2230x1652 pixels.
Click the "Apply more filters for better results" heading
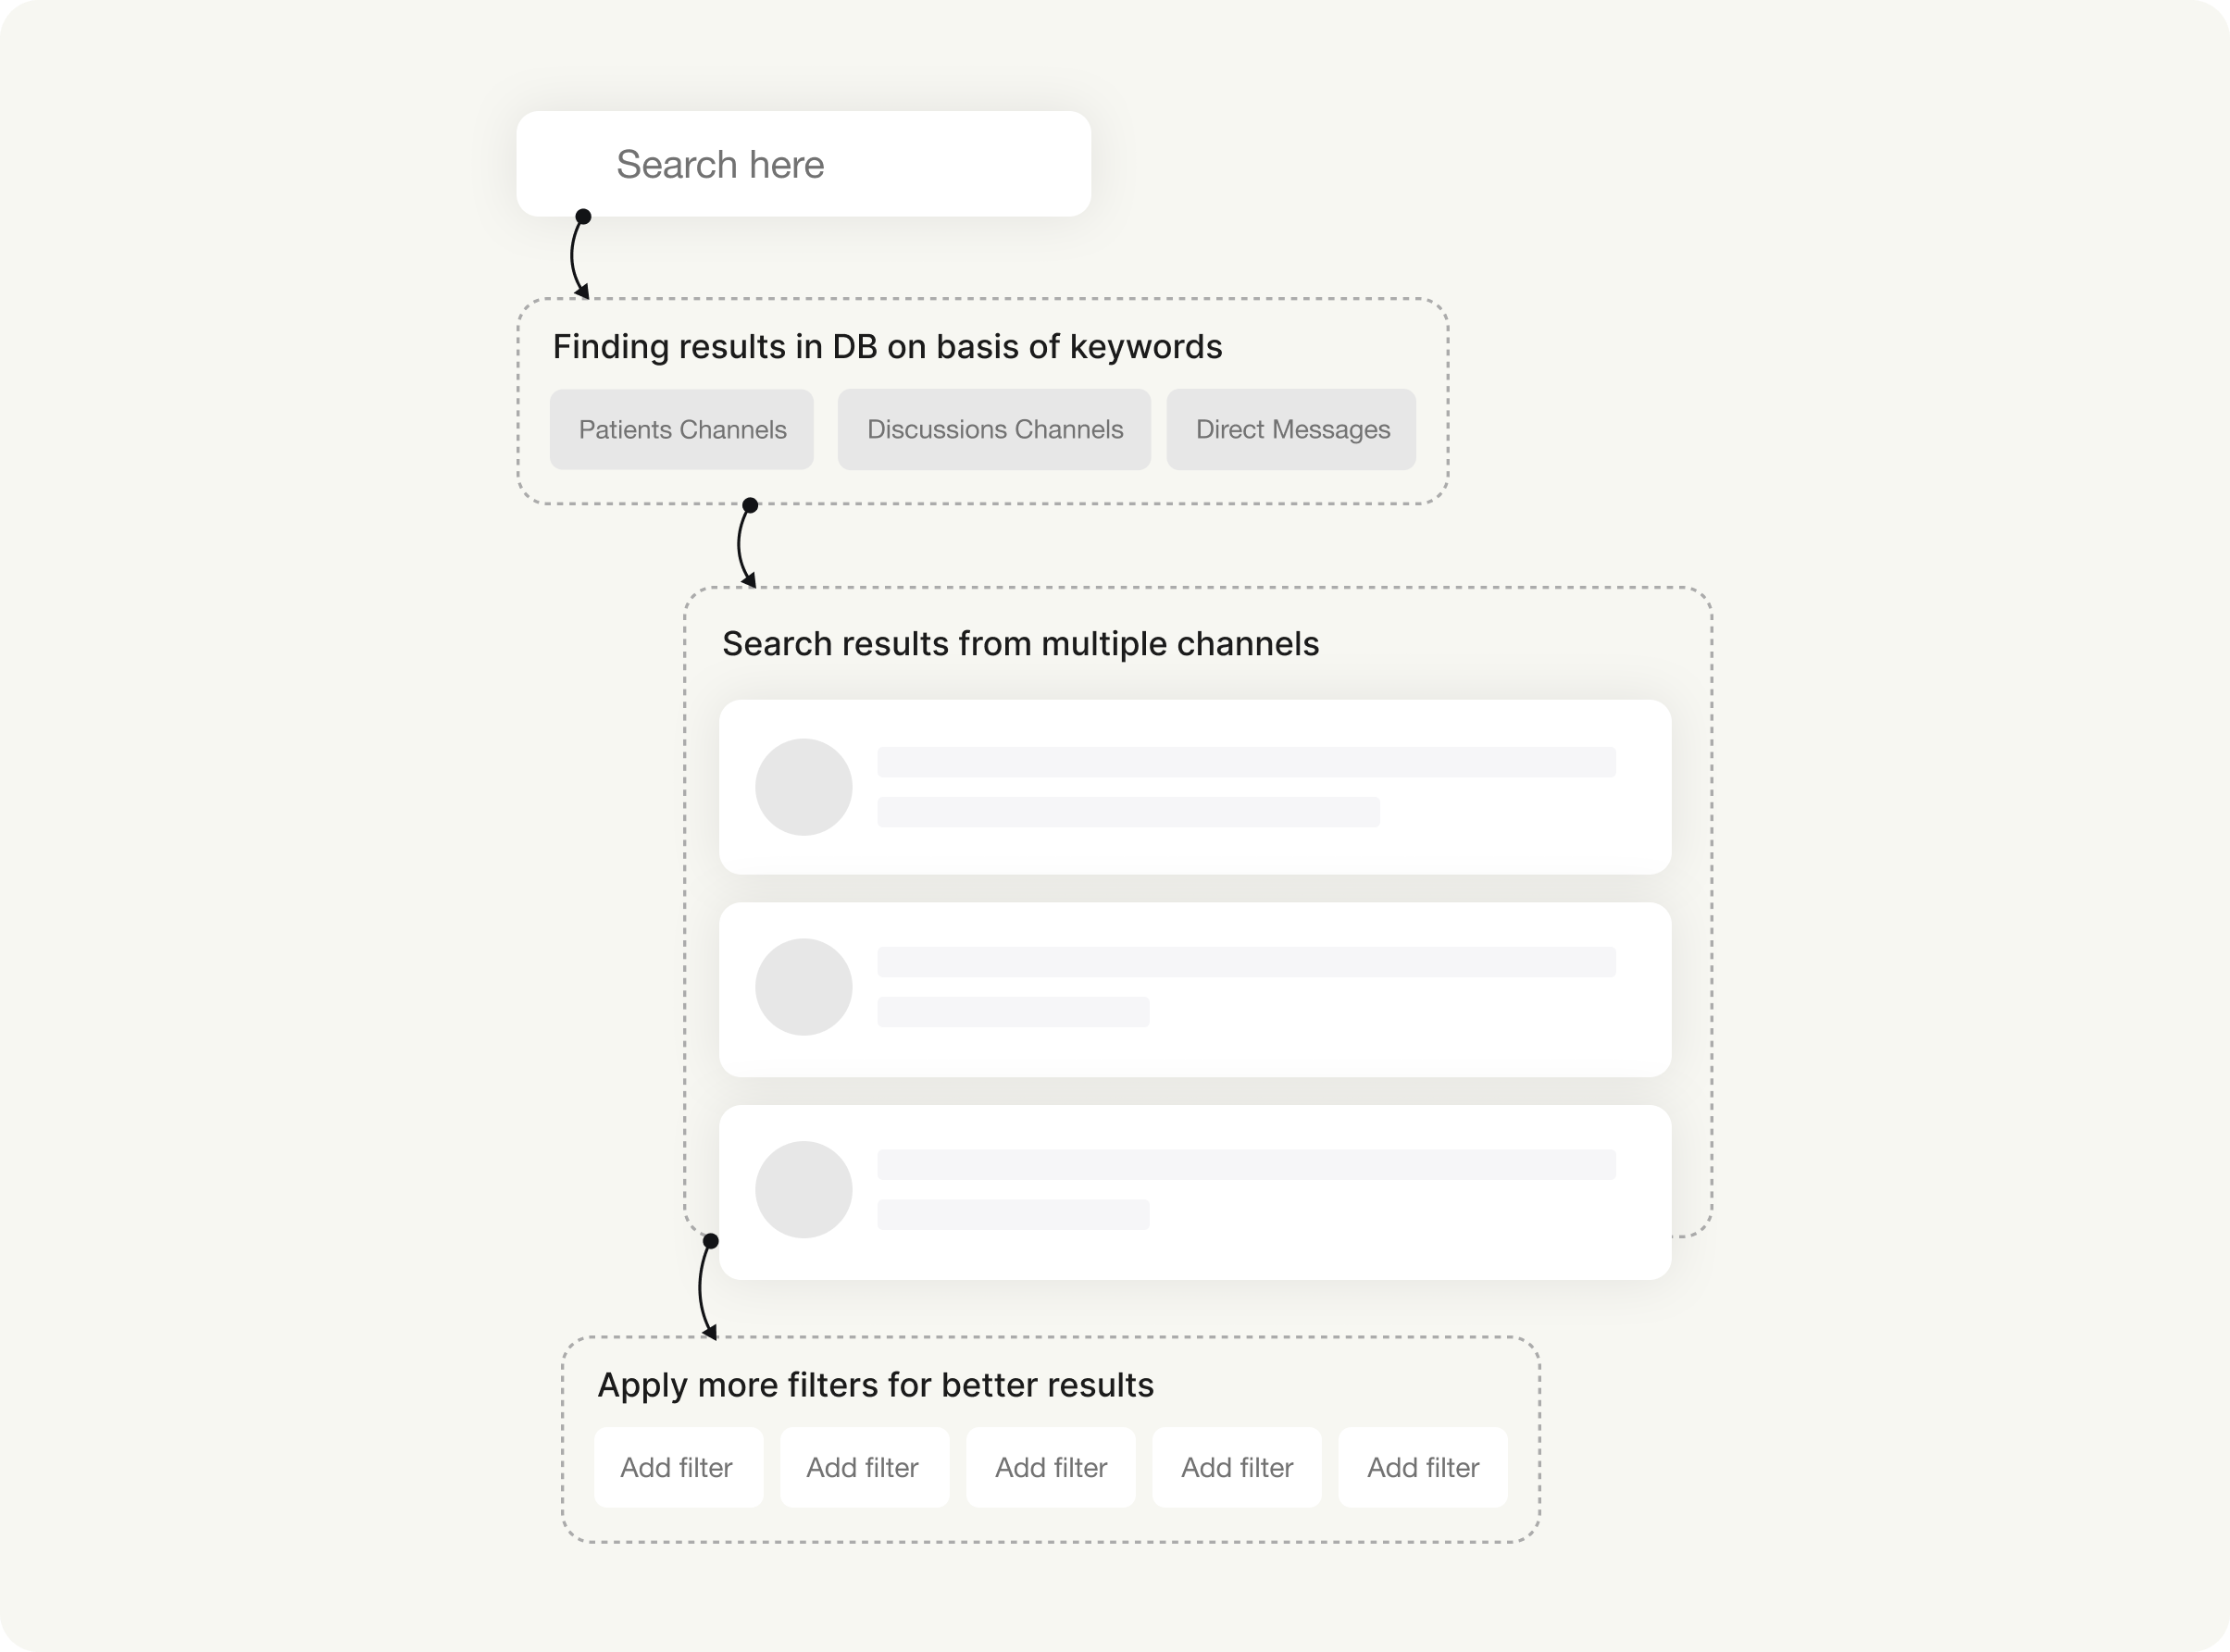pos(875,1385)
